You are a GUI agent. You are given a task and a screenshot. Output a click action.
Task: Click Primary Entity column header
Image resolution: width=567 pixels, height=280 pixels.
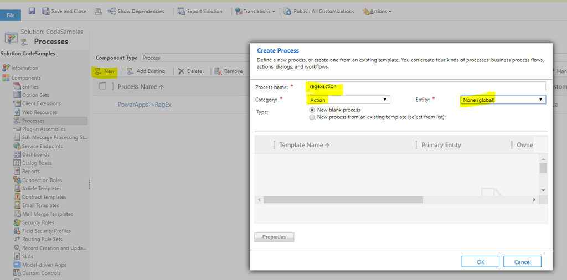point(441,145)
